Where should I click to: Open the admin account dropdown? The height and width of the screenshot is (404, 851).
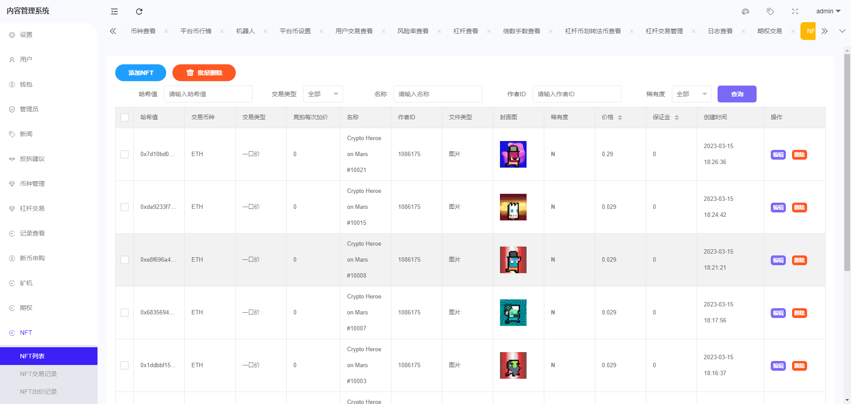pos(828,11)
